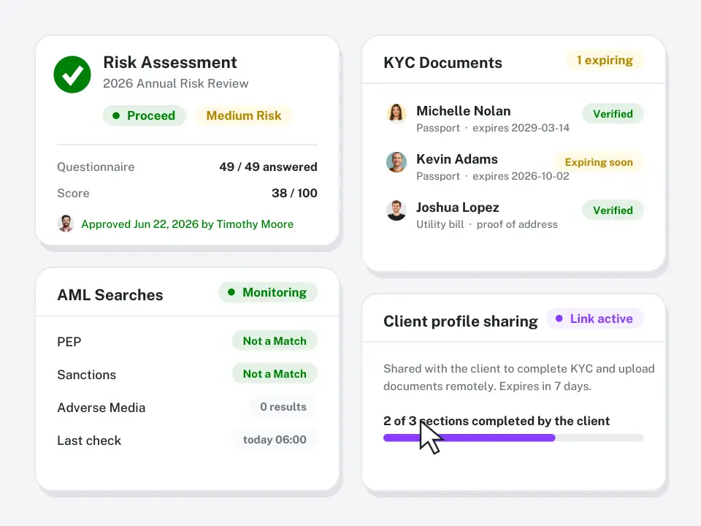
Task: Open the approval link by Timothy Moore
Action: click(x=188, y=224)
